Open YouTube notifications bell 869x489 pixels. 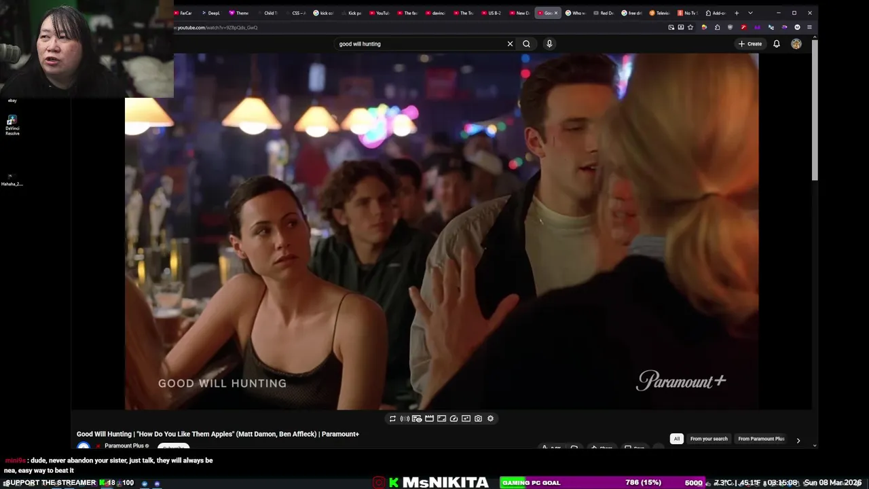(x=777, y=43)
